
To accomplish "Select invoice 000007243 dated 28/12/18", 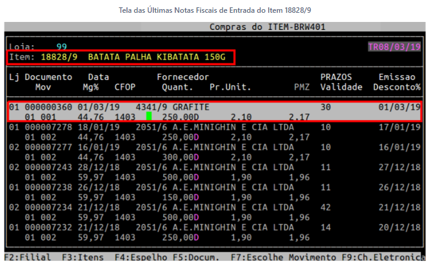I will (x=48, y=167).
